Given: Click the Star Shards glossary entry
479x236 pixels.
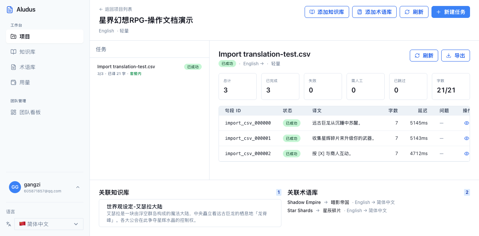Looking at the screenshot, I should coord(337,211).
